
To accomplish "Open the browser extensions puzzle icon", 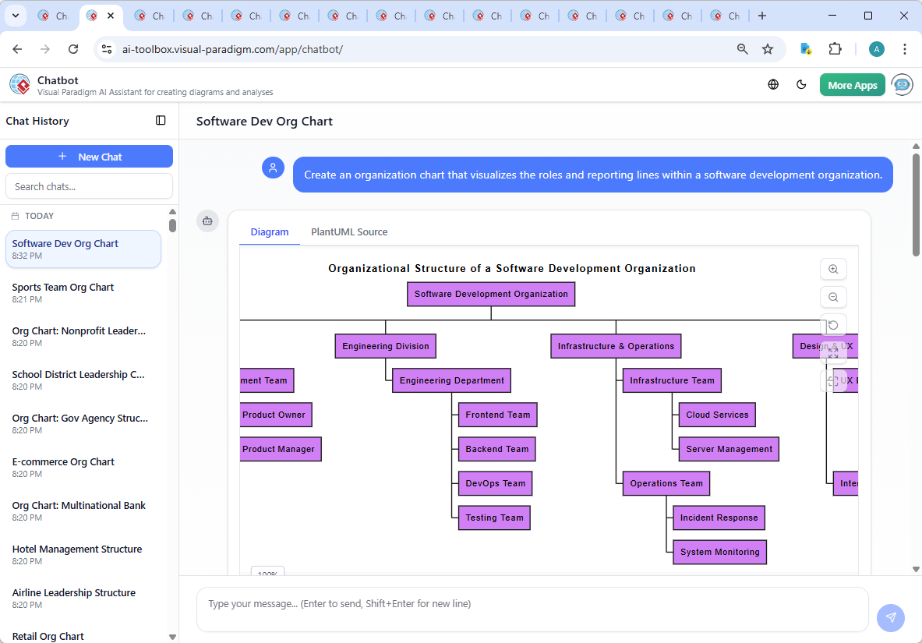I will point(835,49).
